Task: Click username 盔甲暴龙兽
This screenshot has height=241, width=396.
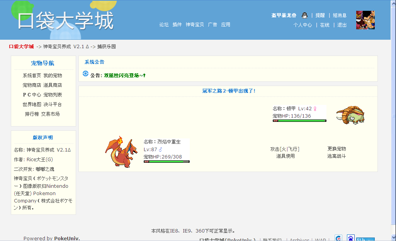Action: 284,15
